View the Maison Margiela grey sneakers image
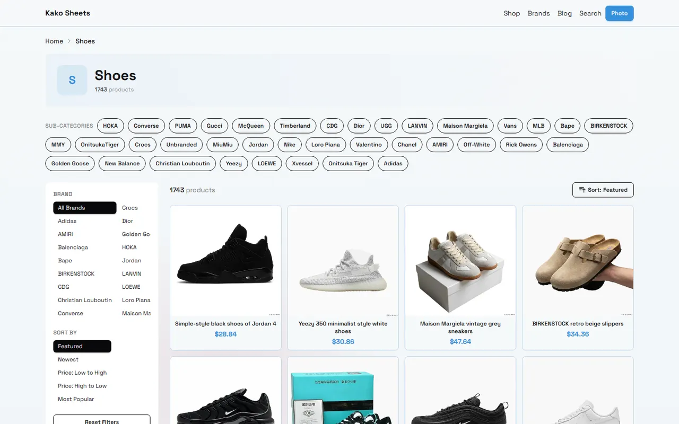Viewport: 679px width, 424px height. [x=460, y=261]
